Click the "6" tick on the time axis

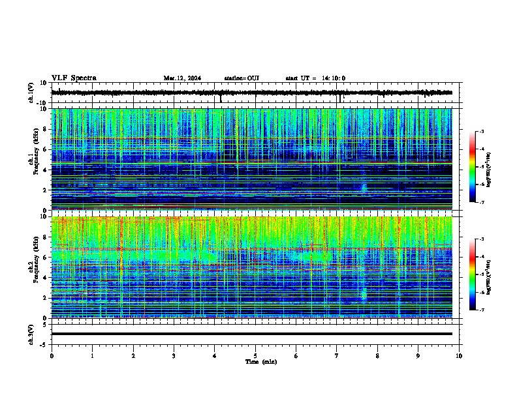[296, 356]
